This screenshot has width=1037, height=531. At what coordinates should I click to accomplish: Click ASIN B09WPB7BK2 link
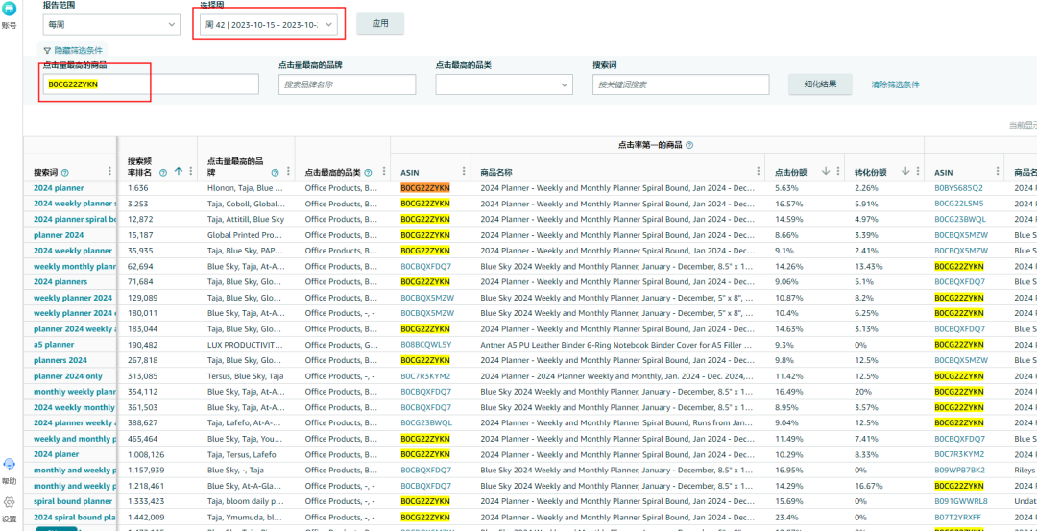tap(959, 471)
